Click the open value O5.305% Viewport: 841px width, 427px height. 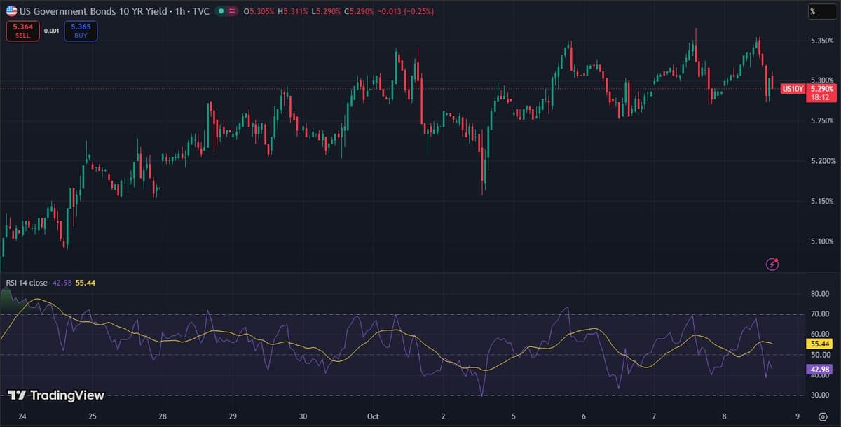259,11
